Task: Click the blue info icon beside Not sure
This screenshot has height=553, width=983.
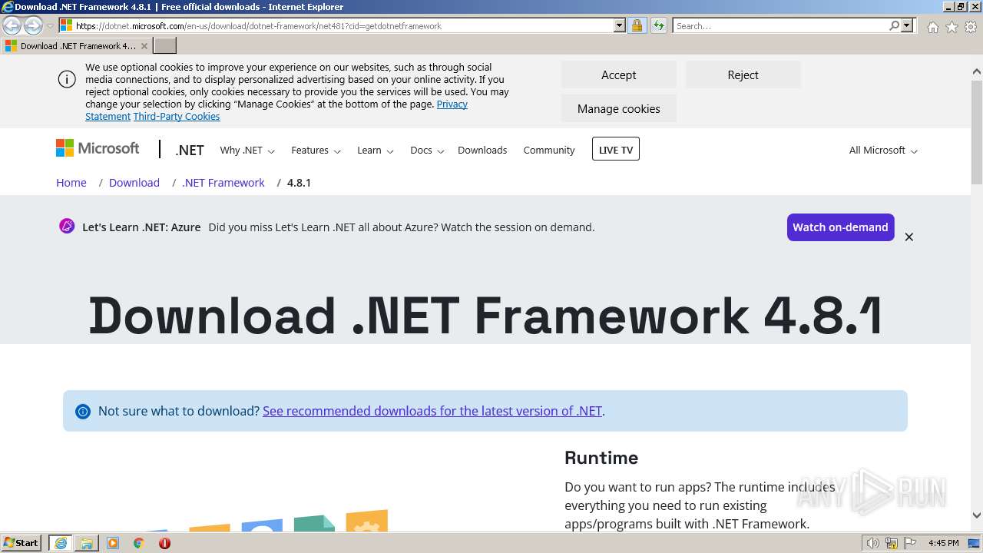Action: click(x=83, y=412)
